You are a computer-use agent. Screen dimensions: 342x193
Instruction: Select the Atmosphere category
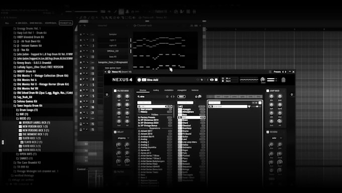tap(192, 112)
